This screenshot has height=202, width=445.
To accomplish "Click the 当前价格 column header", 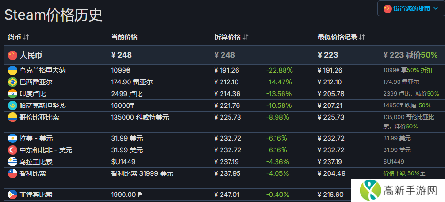I will click(124, 37).
